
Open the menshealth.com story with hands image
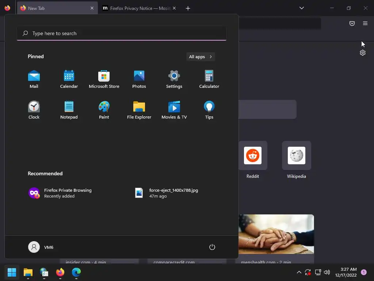click(276, 239)
